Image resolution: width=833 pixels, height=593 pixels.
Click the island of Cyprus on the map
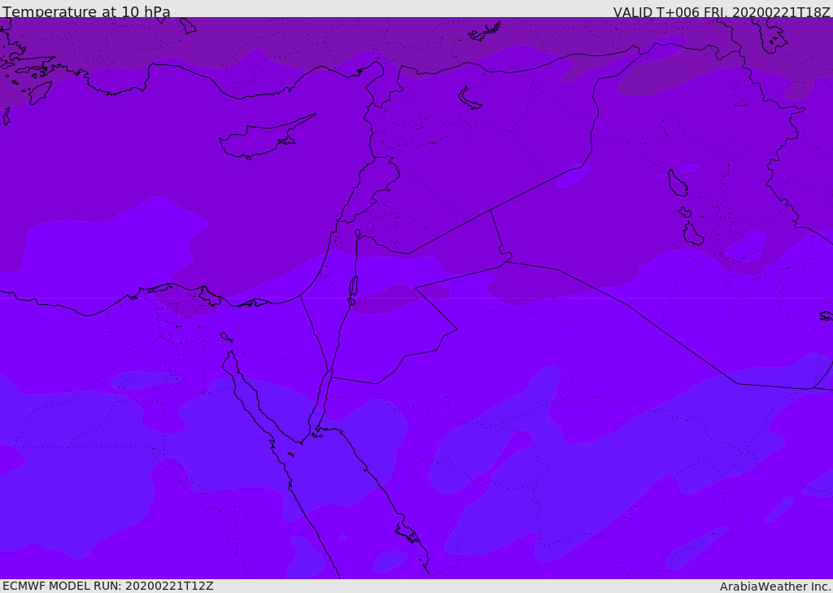click(x=267, y=137)
